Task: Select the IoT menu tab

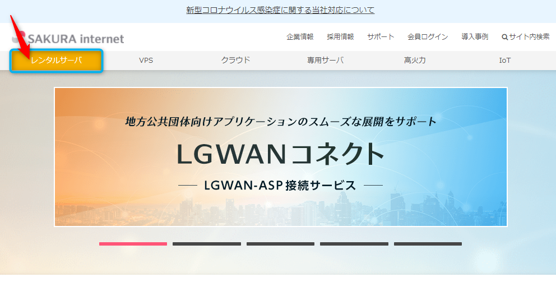Action: click(x=504, y=61)
